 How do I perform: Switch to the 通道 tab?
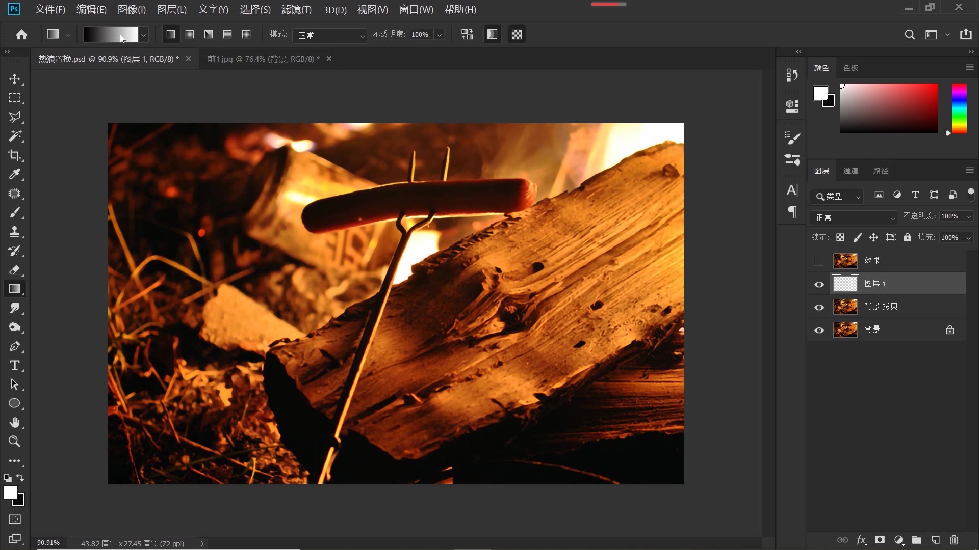851,171
